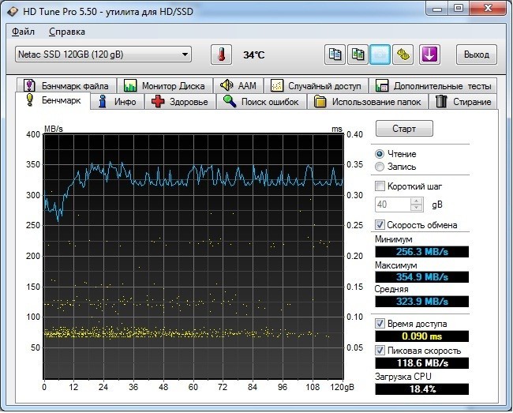Switch to the Стирание tab
Image resolution: width=513 pixels, height=413 pixels.
pos(462,102)
